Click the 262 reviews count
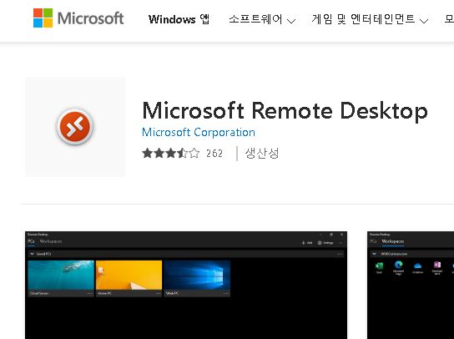The width and height of the screenshot is (454, 339). pos(214,154)
